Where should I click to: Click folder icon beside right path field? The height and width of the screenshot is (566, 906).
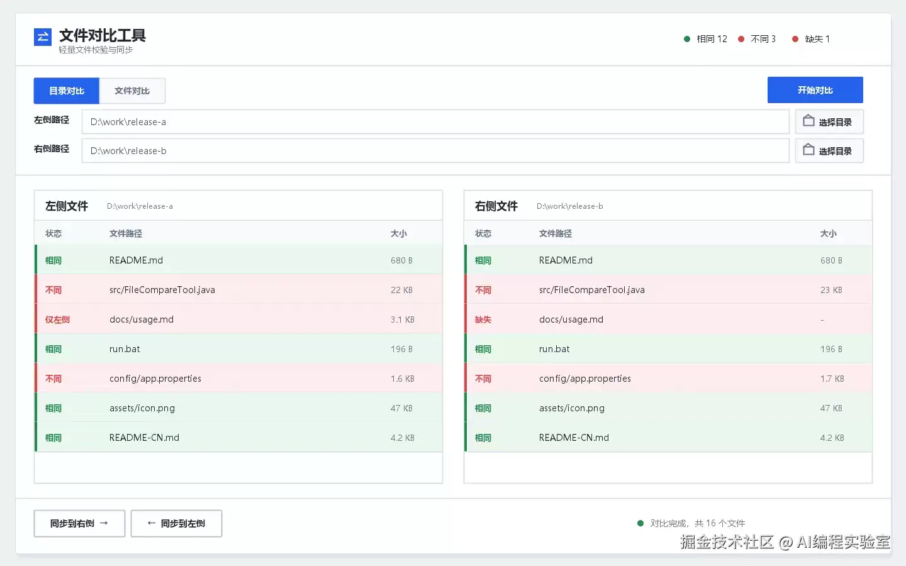click(809, 150)
